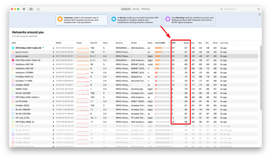Open the Planning mode info card
The height and width of the screenshot is (159, 271).
189,20
